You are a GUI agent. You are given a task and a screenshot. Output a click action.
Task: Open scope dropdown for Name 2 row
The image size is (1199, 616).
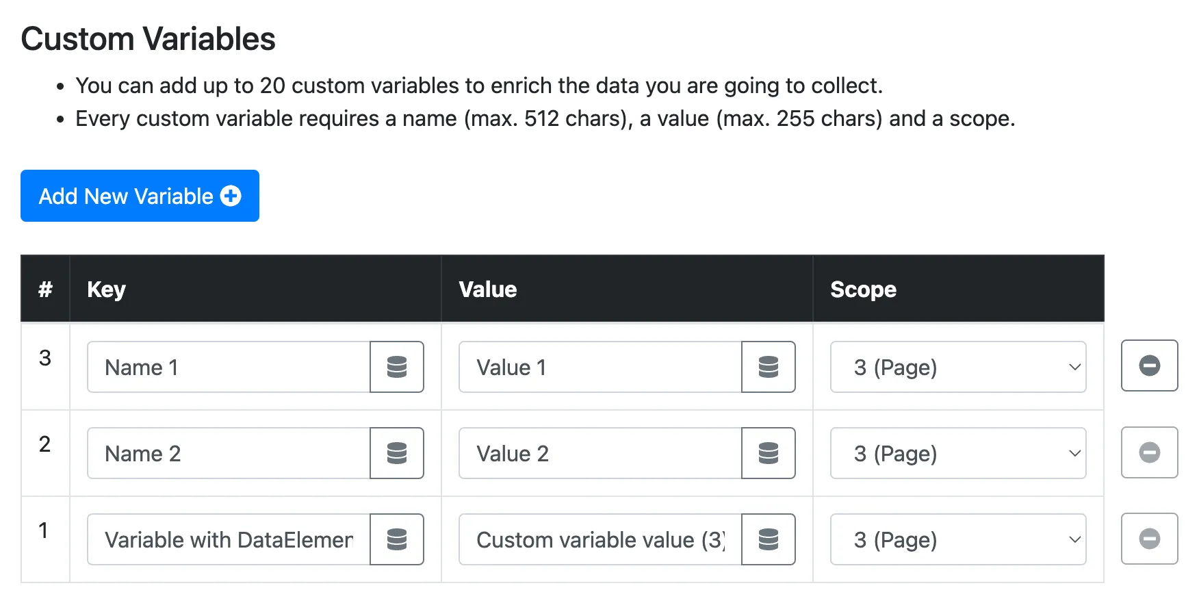pyautogui.click(x=958, y=453)
